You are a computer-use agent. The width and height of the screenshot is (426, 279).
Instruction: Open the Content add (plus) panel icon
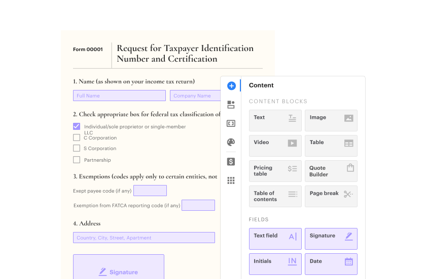pos(231,86)
